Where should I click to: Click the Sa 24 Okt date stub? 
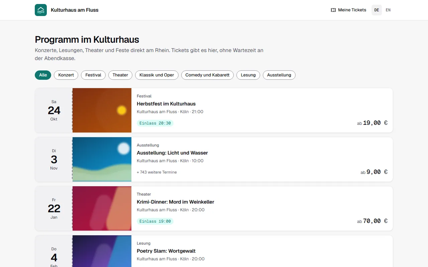point(54,110)
